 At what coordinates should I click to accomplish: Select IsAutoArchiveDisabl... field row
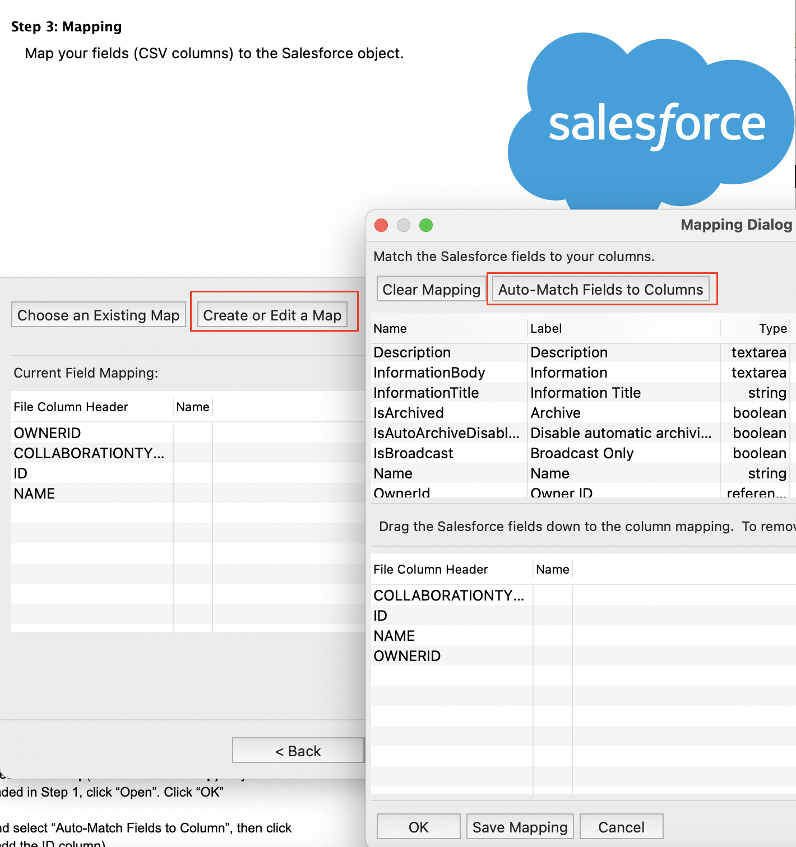[x=583, y=433]
